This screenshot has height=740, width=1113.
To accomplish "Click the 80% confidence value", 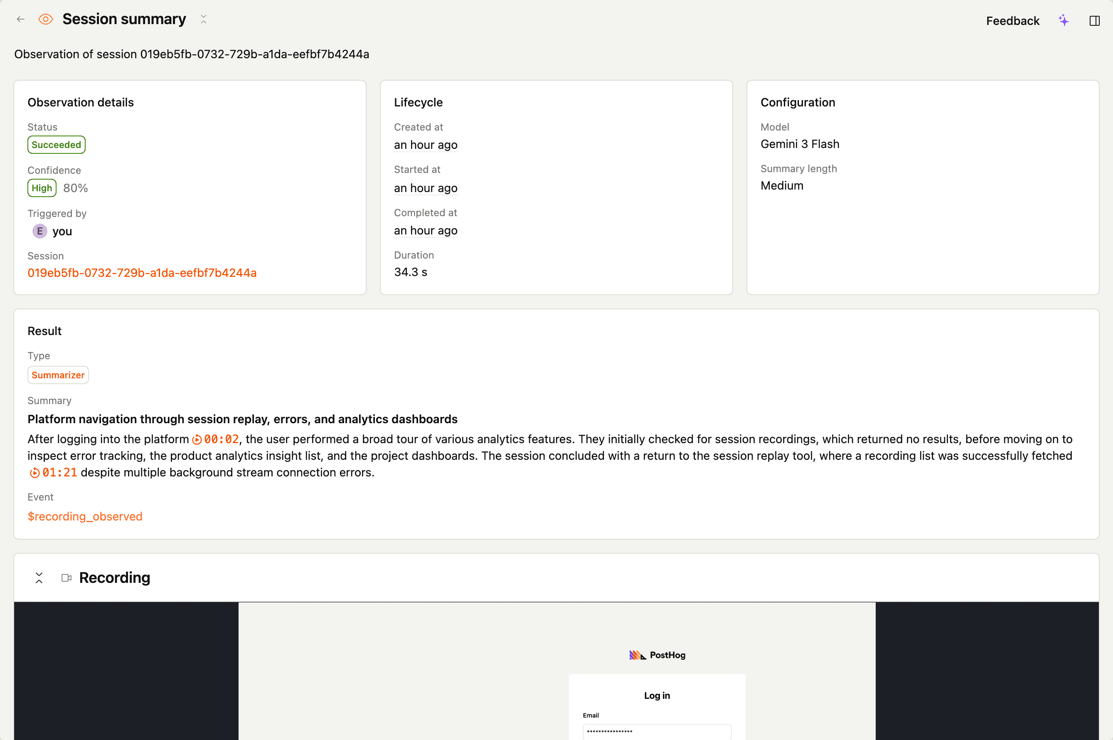I will [76, 188].
